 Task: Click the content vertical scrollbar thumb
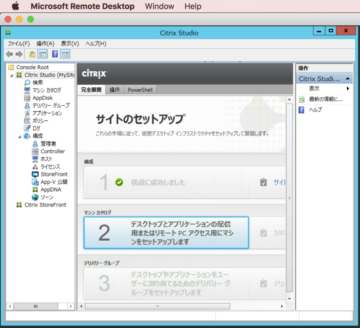tap(289, 198)
